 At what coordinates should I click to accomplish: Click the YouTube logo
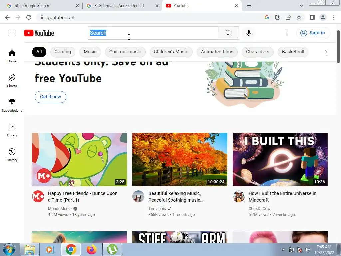(39, 33)
